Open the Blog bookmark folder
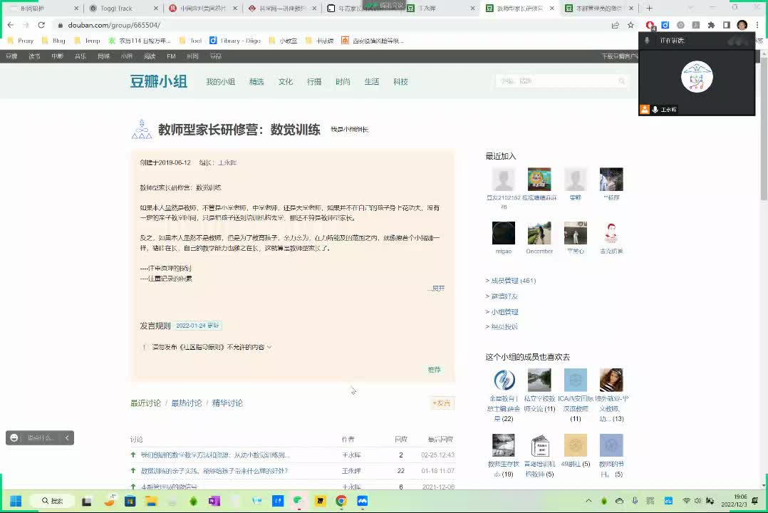This screenshot has width=768, height=513. click(53, 41)
